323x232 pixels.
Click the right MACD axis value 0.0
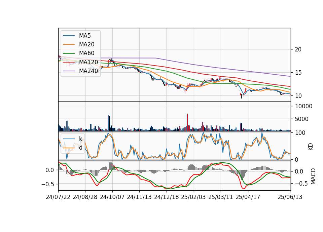point(299,171)
